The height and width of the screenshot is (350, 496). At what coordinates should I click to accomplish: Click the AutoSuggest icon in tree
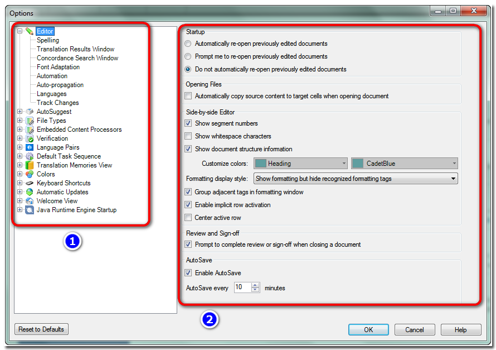tap(30, 112)
